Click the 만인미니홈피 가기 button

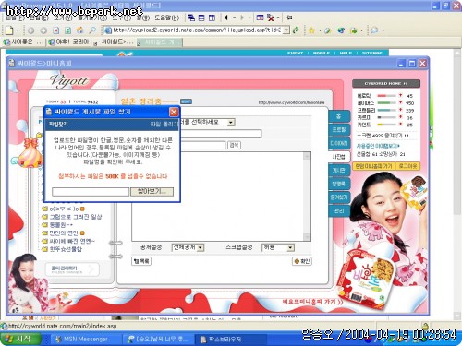373,166
